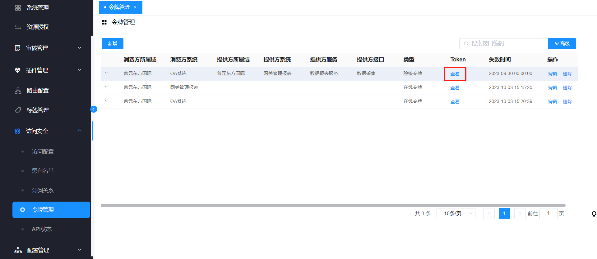Screen dimensions: 597x259
Task: Select API状态 submenu item
Action: click(x=42, y=229)
